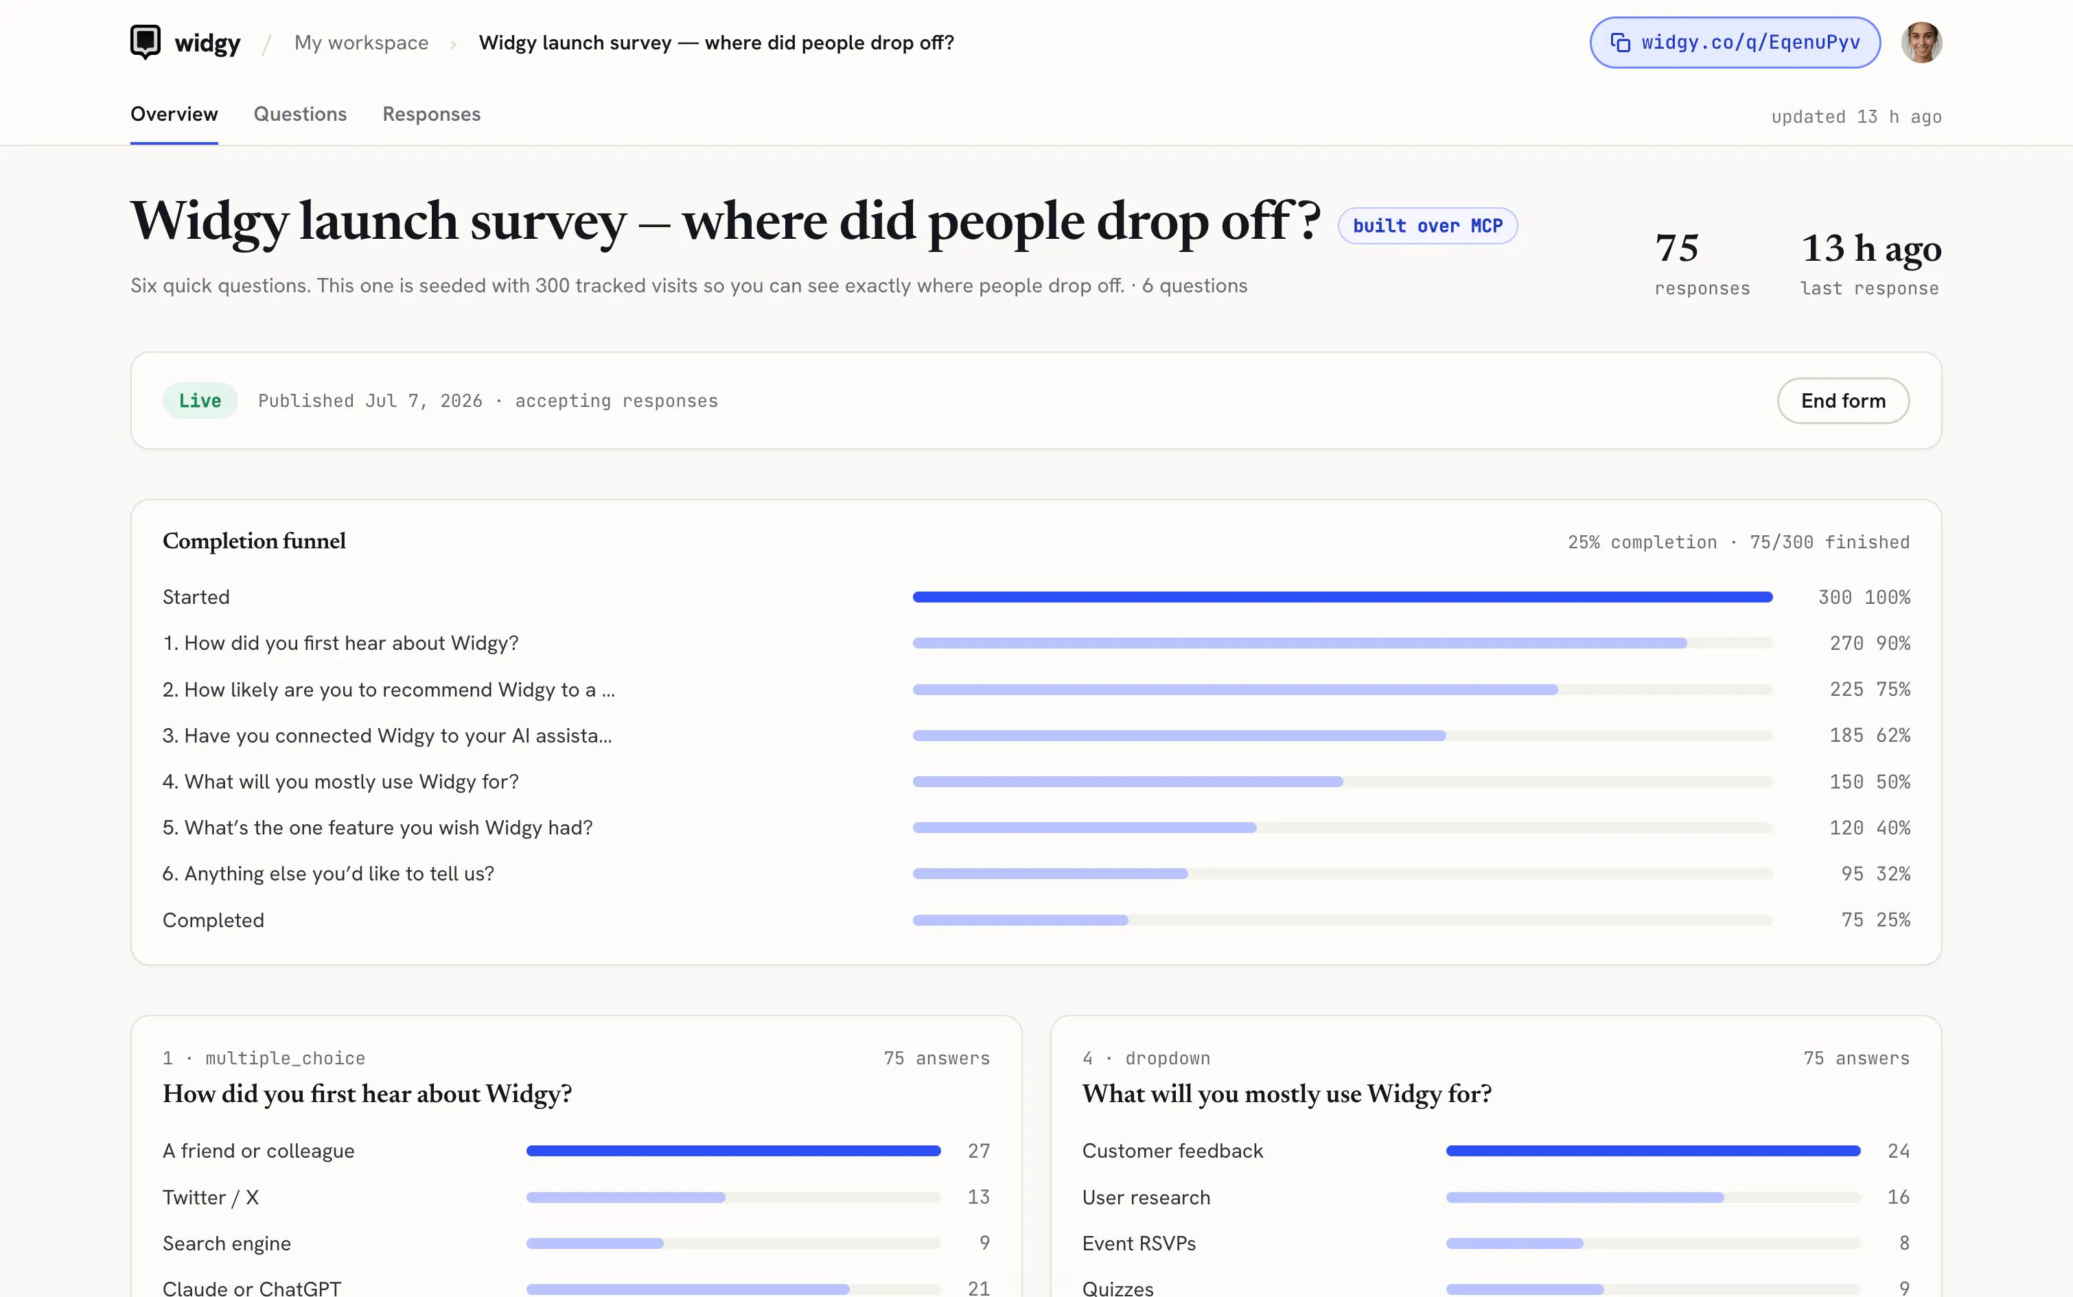
Task: Click the User research answer row
Action: [x=1496, y=1197]
